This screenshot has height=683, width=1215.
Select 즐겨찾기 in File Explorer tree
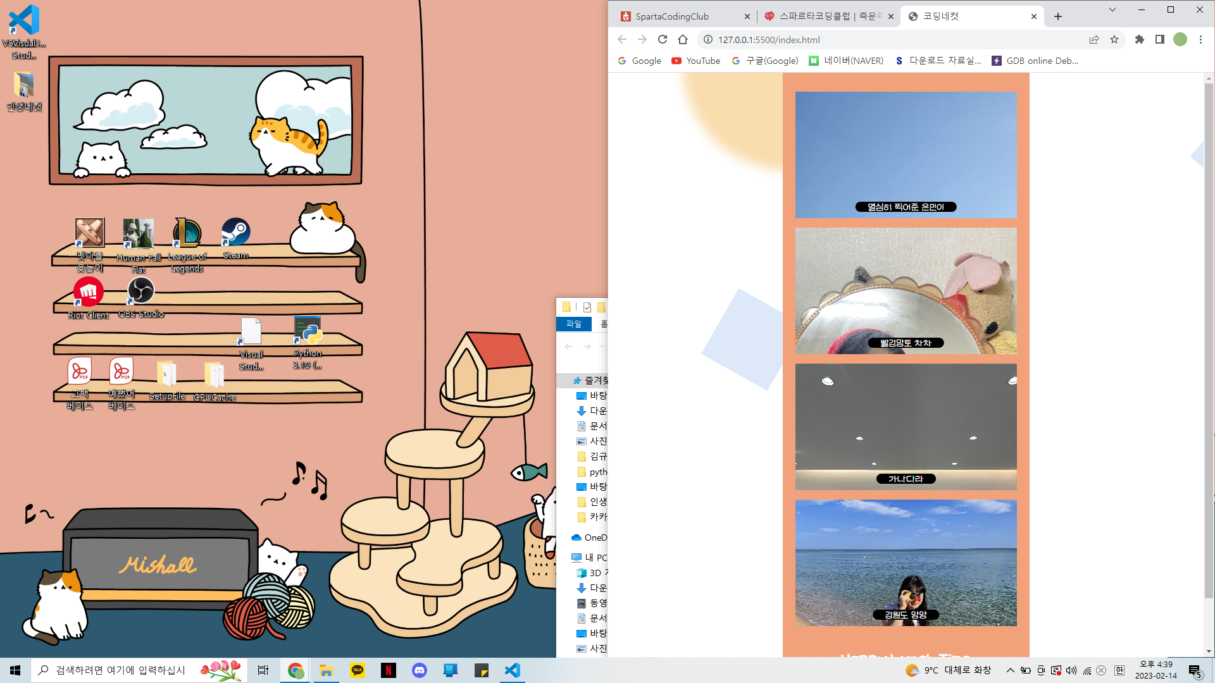(x=590, y=380)
